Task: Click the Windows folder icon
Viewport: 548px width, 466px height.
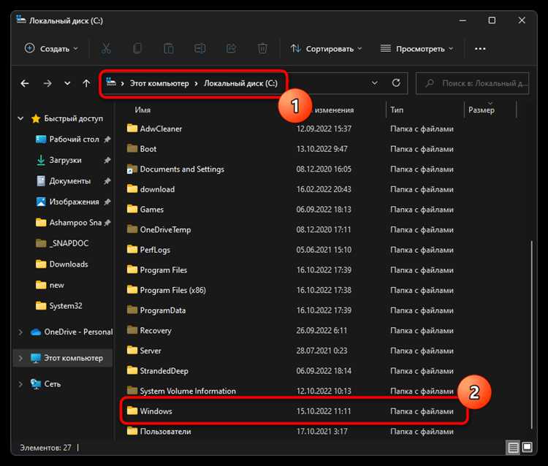Action: point(132,410)
